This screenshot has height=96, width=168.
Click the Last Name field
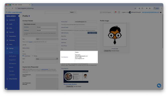tap(46, 30)
